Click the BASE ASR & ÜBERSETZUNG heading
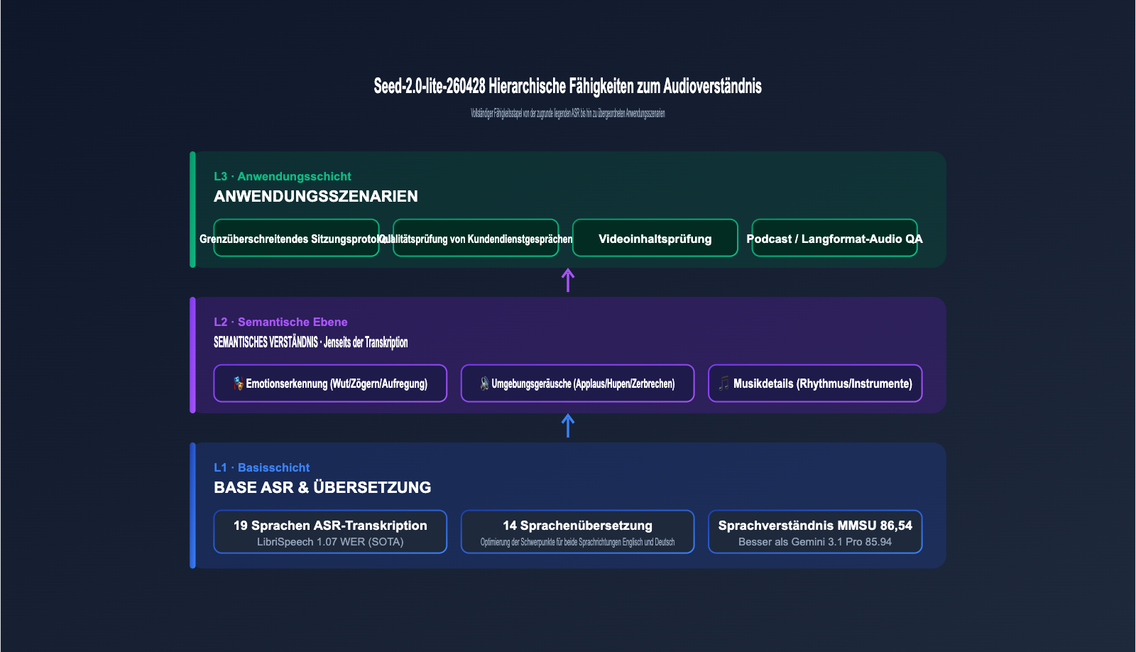This screenshot has width=1136, height=652. click(x=322, y=487)
